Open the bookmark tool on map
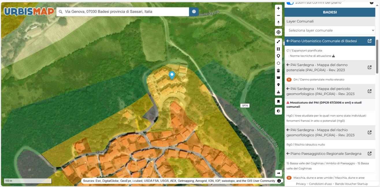Image resolution: width=380 pixels, height=187 pixels. tap(278, 101)
